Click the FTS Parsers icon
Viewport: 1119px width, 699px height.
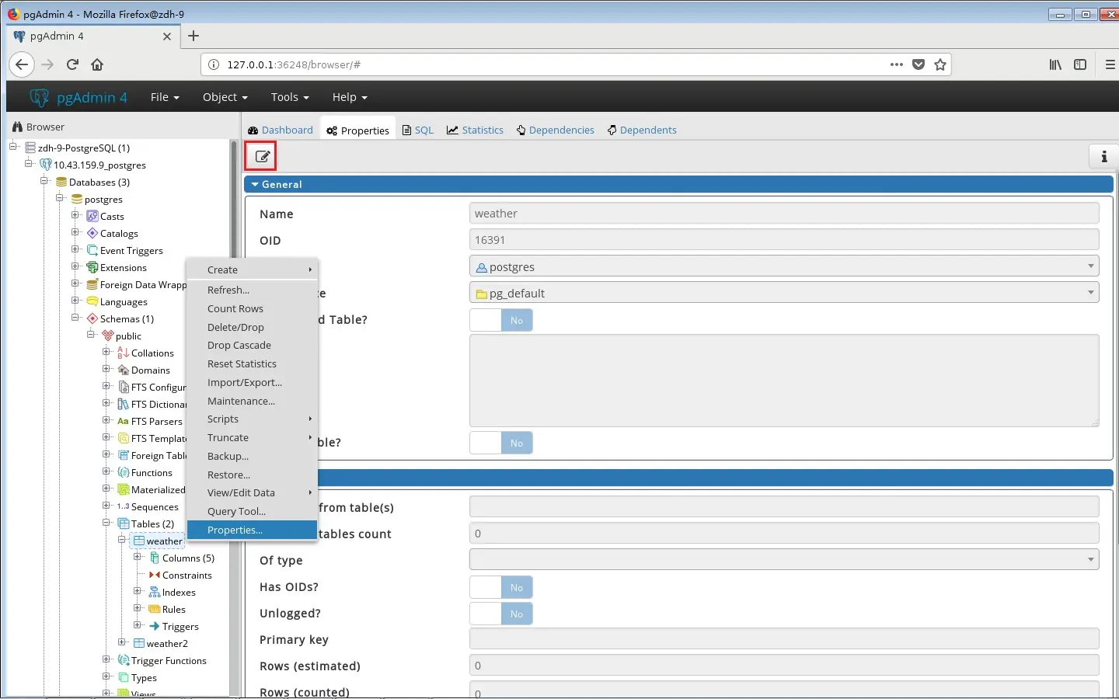point(124,421)
